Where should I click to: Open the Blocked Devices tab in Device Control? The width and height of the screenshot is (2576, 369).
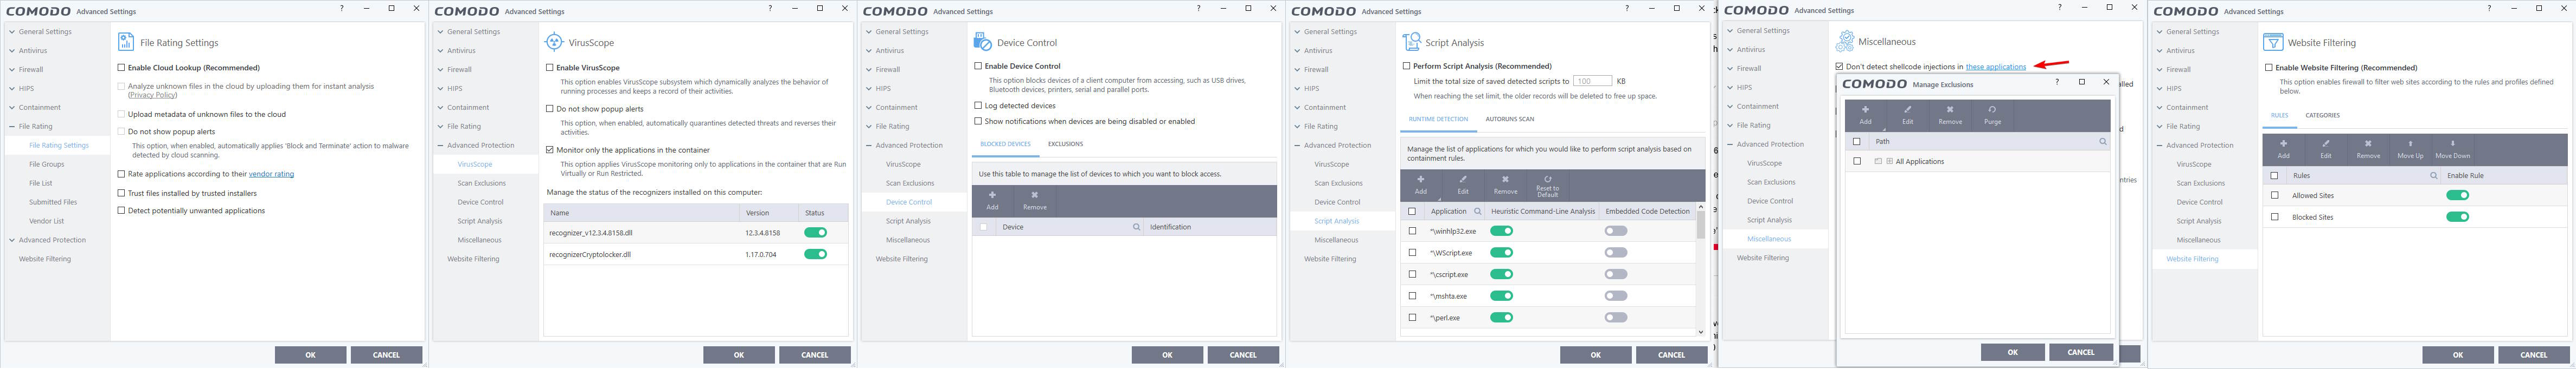pos(1005,143)
